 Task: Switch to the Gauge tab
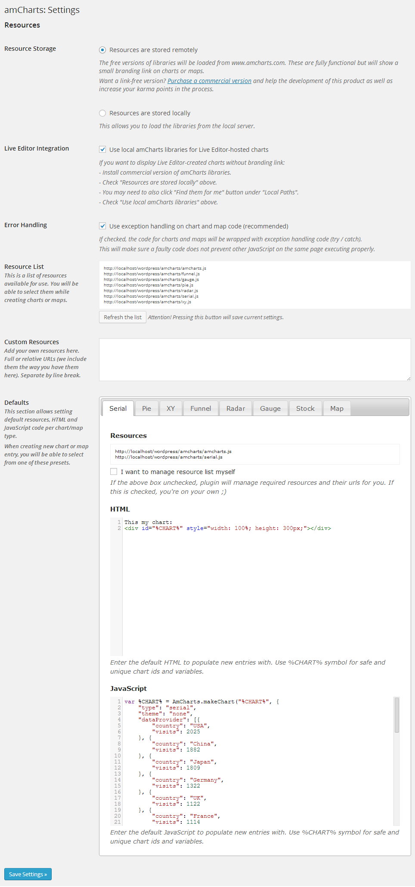click(x=270, y=409)
